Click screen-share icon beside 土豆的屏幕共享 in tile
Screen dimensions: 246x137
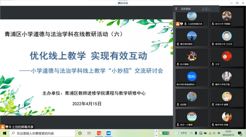click(182, 24)
